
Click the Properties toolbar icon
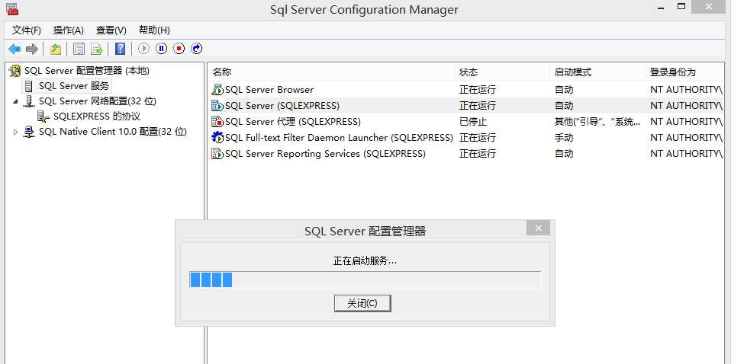79,49
